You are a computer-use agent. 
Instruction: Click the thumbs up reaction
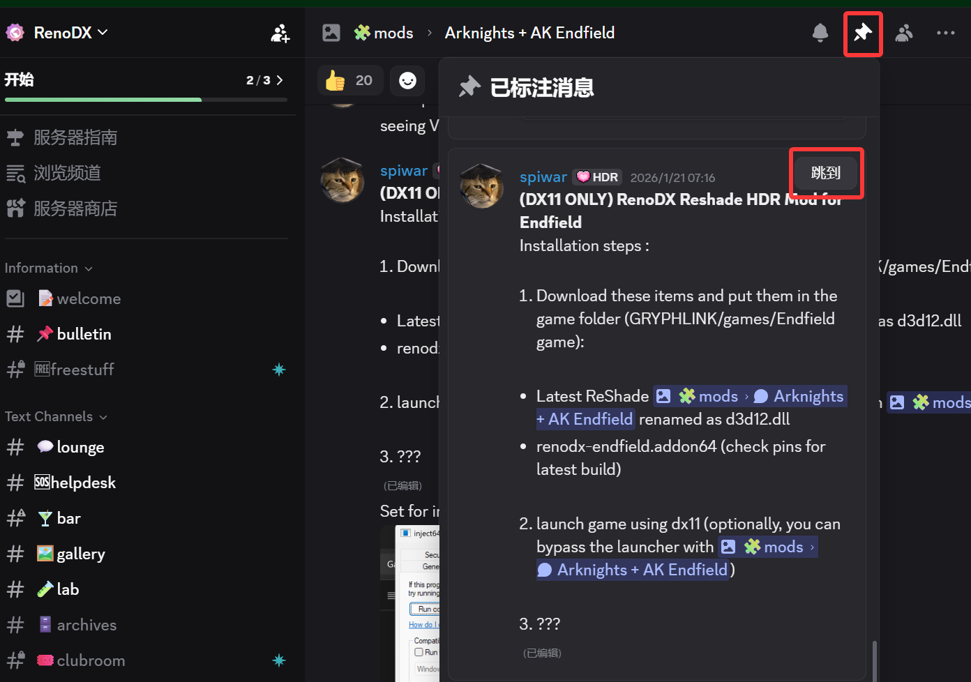tap(349, 80)
